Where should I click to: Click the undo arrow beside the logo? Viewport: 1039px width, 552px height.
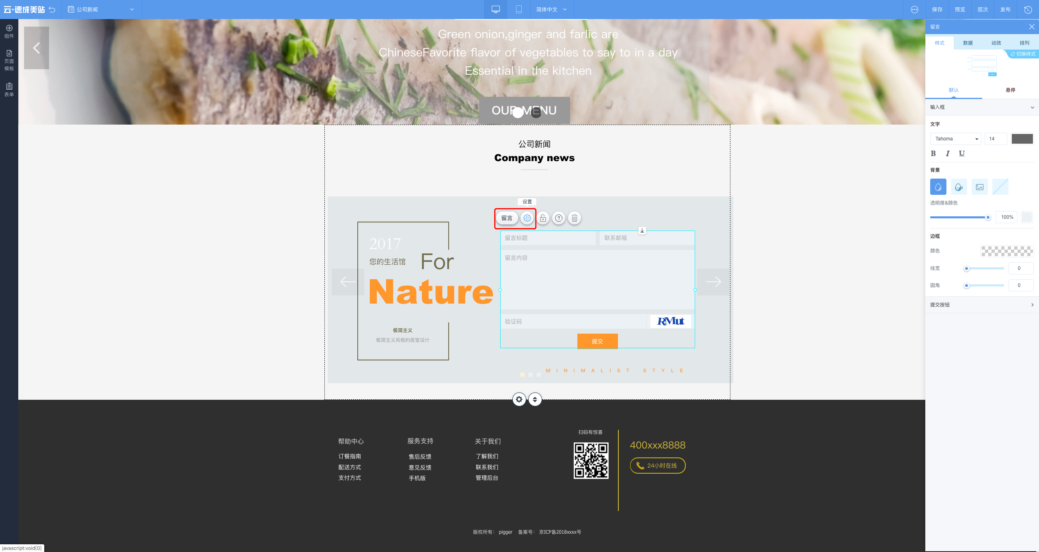tap(52, 9)
